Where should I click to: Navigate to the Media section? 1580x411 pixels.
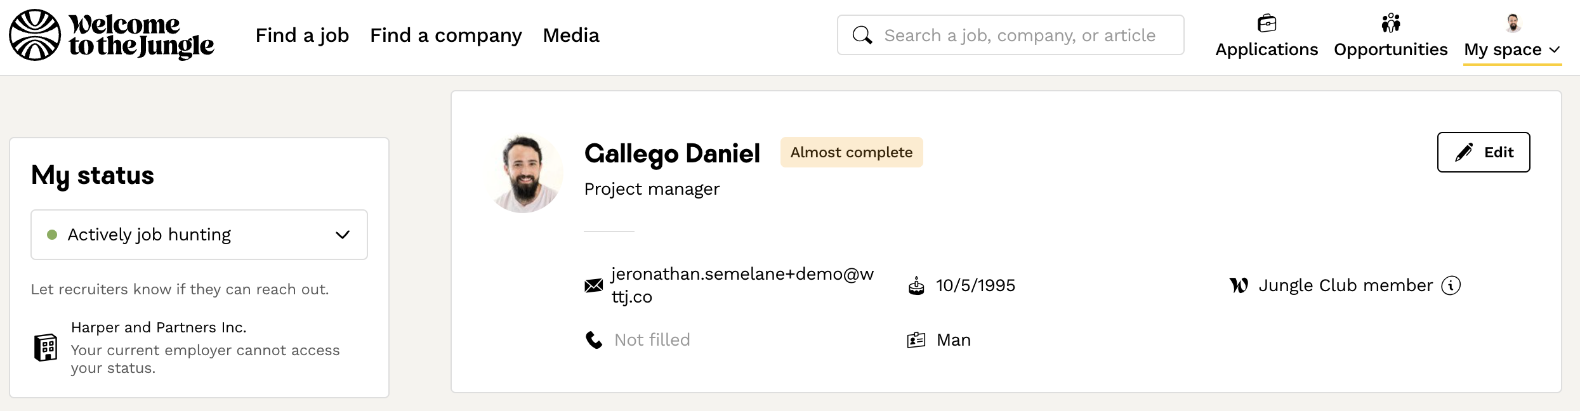click(x=570, y=36)
